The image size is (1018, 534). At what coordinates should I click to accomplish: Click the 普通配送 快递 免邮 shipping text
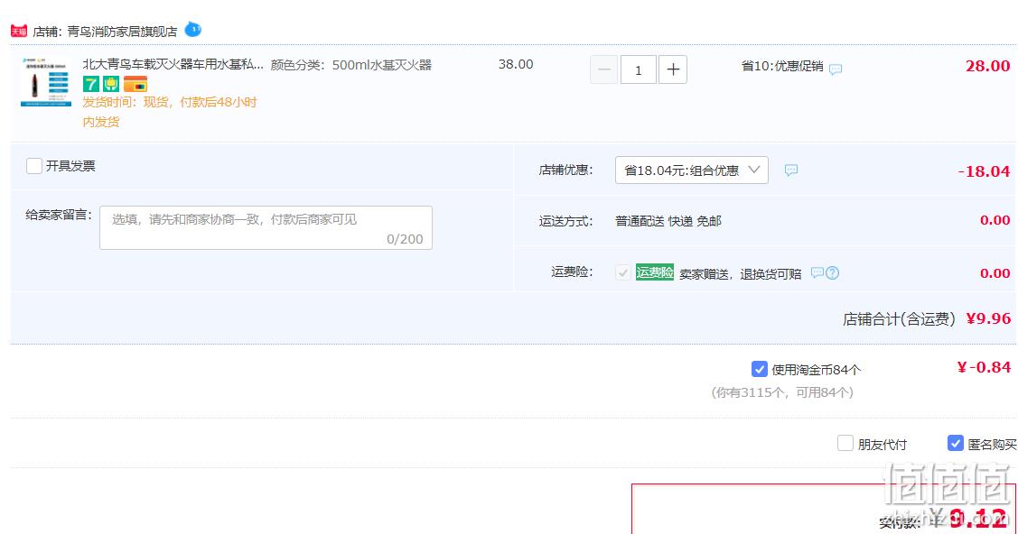point(668,221)
